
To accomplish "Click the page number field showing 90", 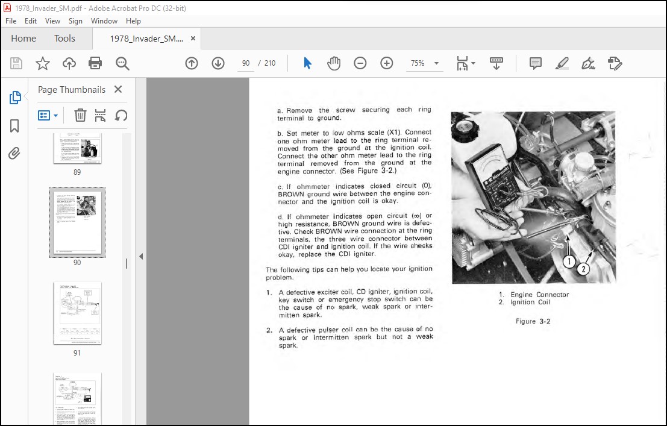I will click(x=246, y=63).
